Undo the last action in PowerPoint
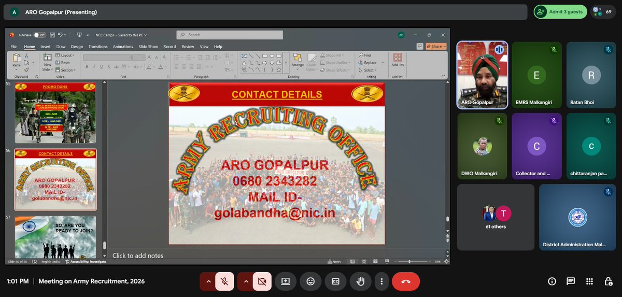 click(60, 35)
